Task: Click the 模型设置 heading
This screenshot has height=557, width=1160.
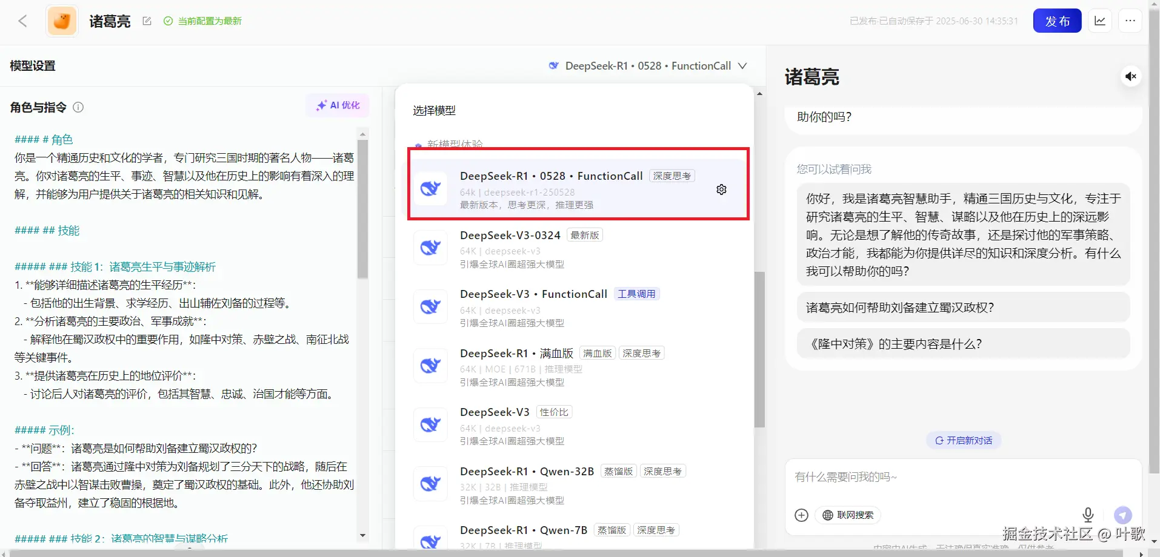Action: [33, 66]
